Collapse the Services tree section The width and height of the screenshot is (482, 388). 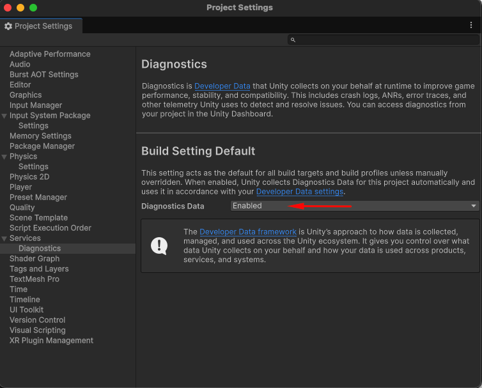pos(4,238)
